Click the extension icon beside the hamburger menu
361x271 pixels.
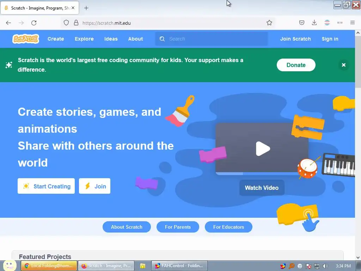pos(340,23)
